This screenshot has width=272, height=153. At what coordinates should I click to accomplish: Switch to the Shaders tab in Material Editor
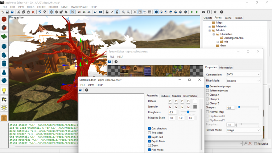[x=176, y=96]
